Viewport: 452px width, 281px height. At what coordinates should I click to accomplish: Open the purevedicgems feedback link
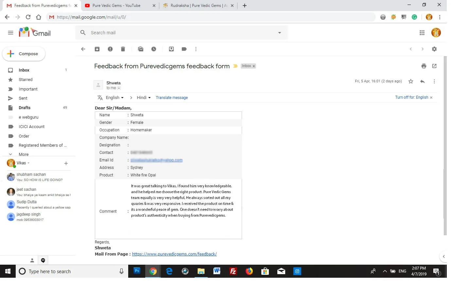[174, 254]
